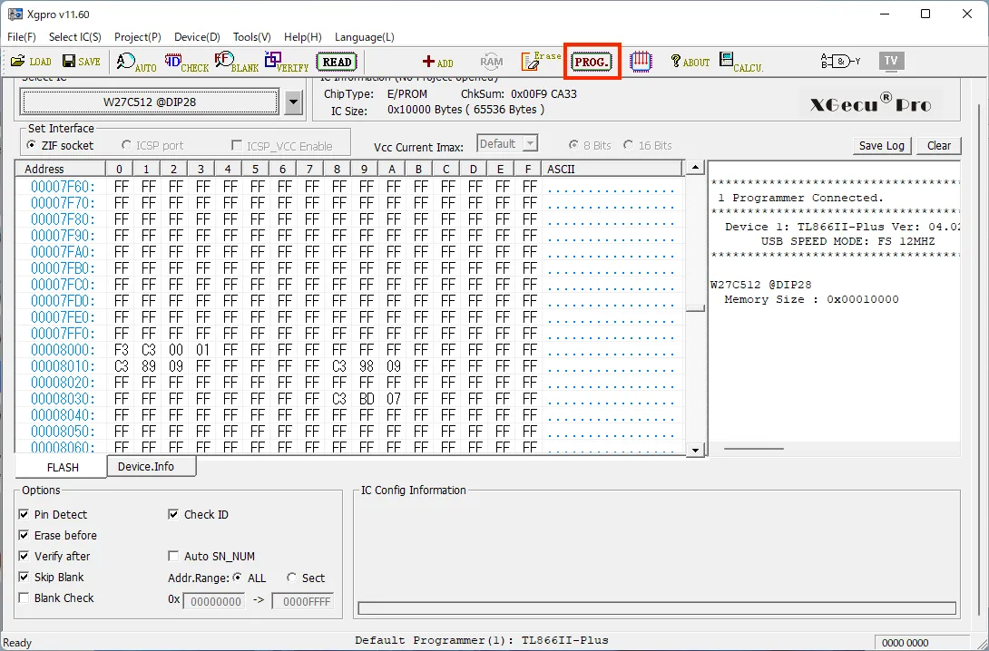Click address row 00007F60:
The image size is (989, 651).
pos(63,187)
